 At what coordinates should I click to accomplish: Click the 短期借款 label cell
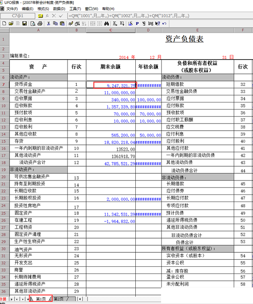197,85
